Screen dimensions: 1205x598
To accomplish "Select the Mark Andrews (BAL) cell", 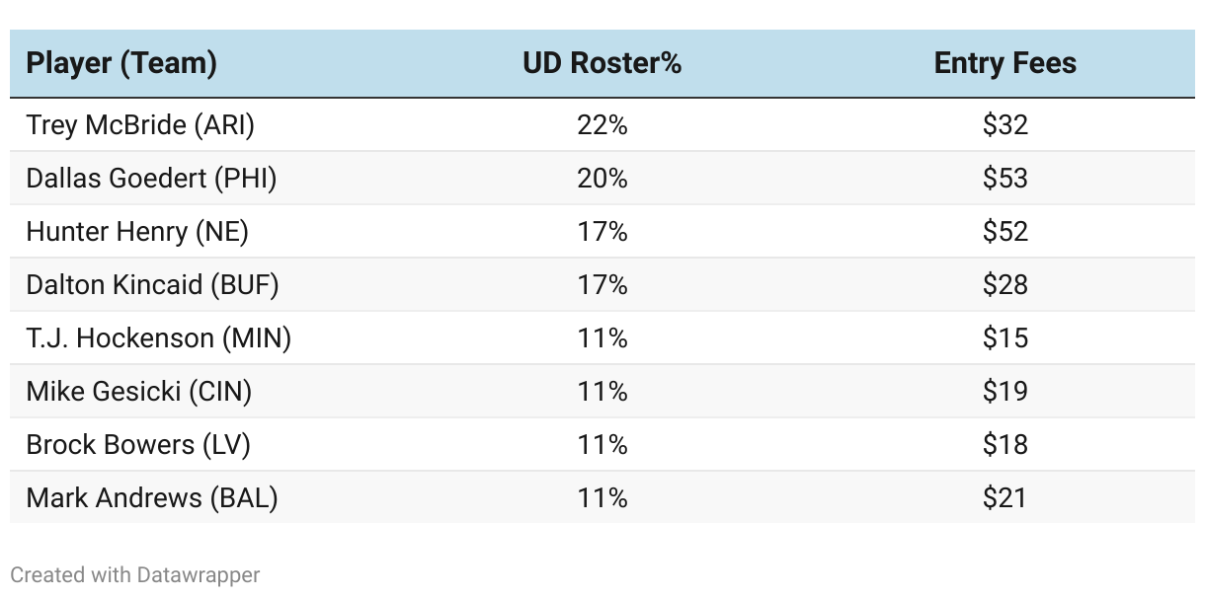I will click(152, 497).
